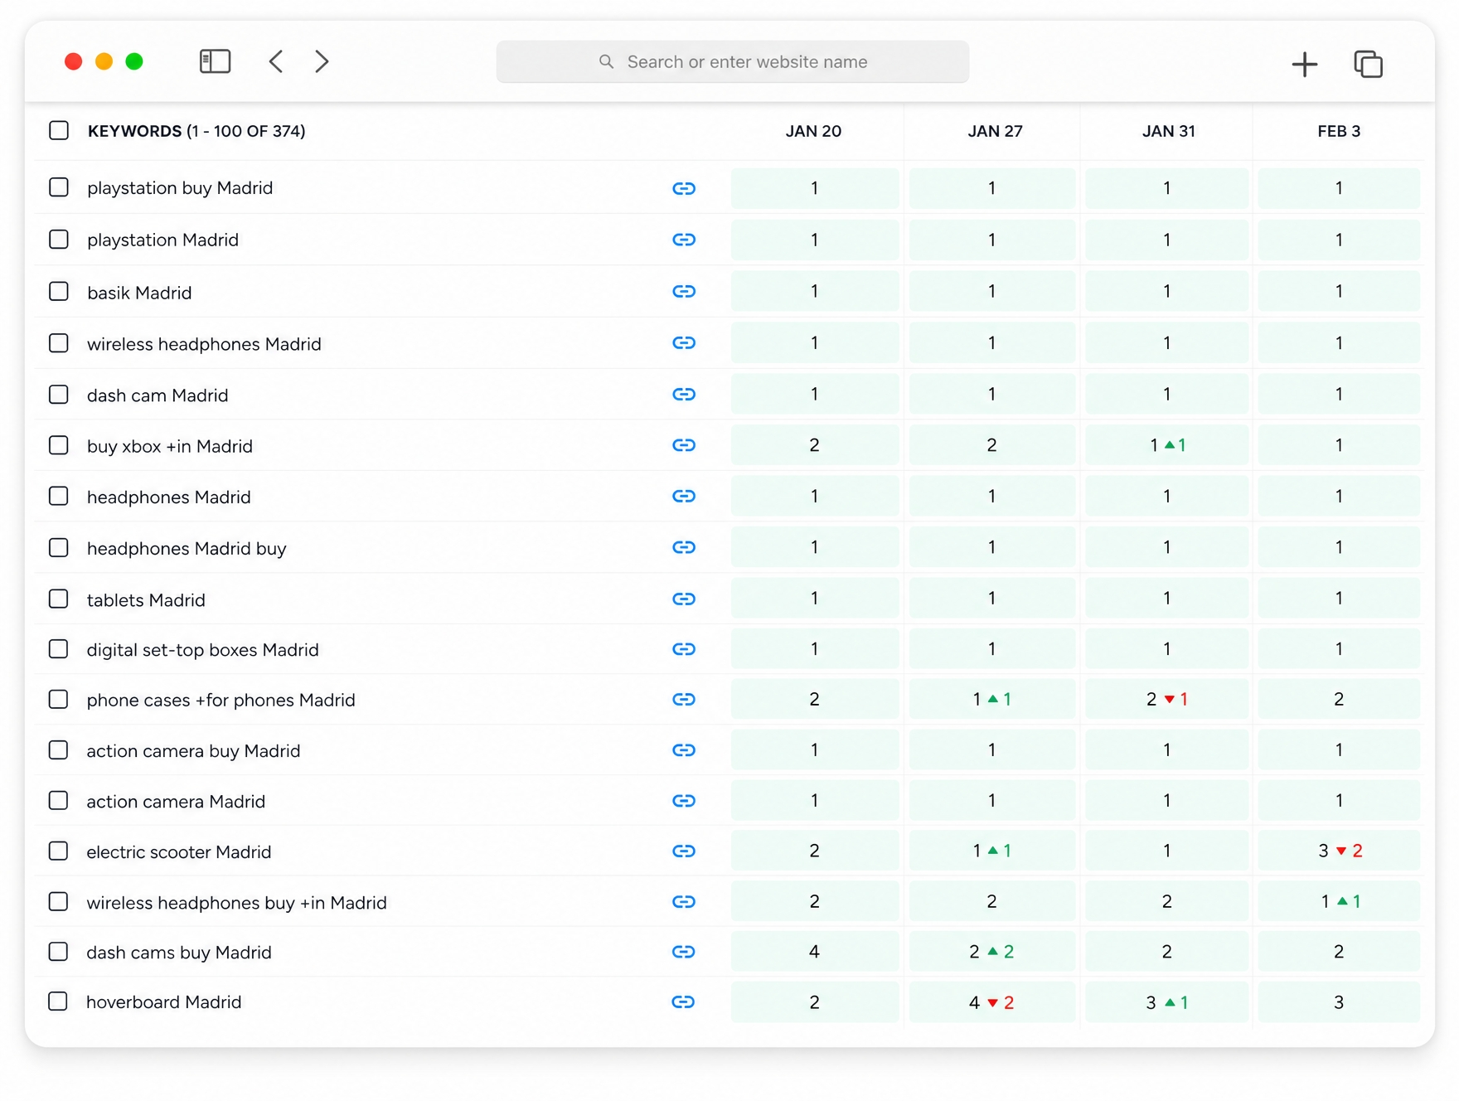Click the FEB 3 column header
This screenshot has width=1459, height=1101.
pyautogui.click(x=1339, y=131)
